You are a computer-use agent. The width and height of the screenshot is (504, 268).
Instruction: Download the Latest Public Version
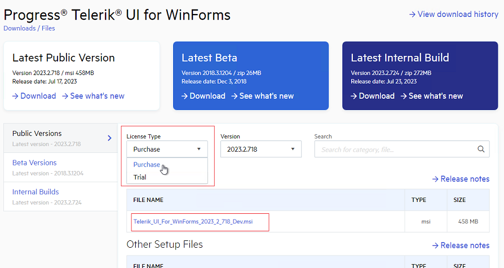(x=34, y=96)
